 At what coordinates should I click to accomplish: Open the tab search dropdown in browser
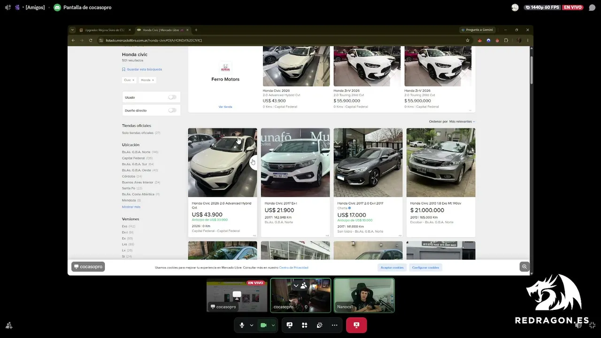[x=72, y=30]
